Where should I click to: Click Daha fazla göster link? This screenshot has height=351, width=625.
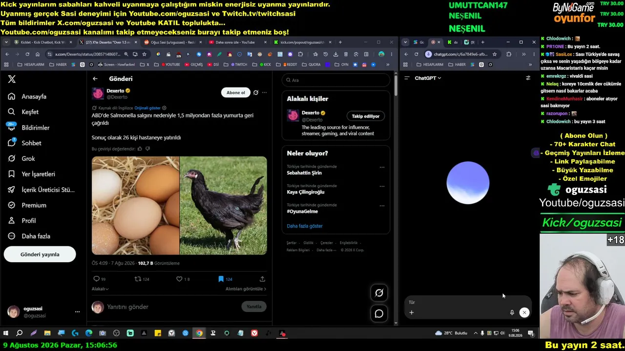tap(305, 226)
